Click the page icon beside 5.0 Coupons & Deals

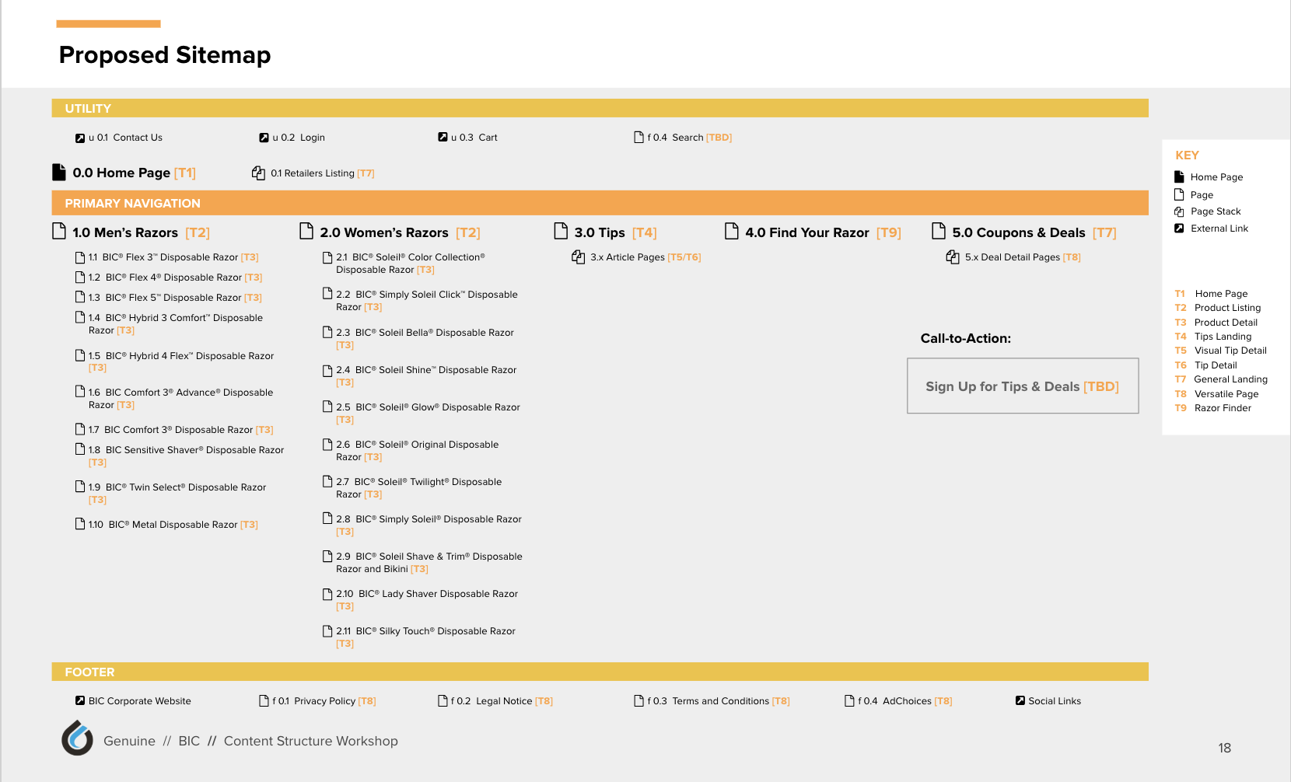pos(939,231)
